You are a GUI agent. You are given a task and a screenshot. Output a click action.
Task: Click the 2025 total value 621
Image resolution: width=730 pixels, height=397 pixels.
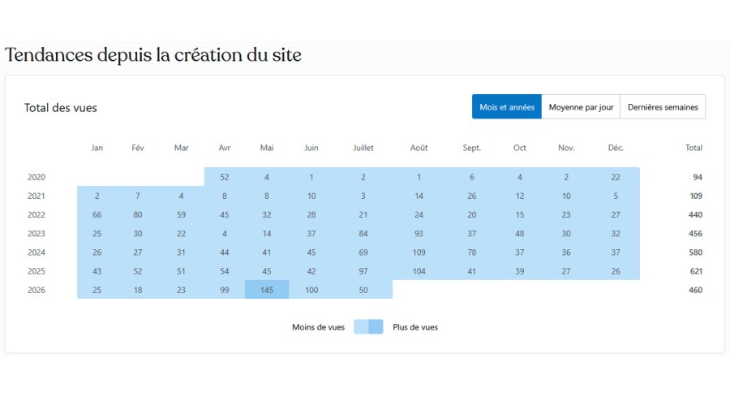(x=696, y=271)
